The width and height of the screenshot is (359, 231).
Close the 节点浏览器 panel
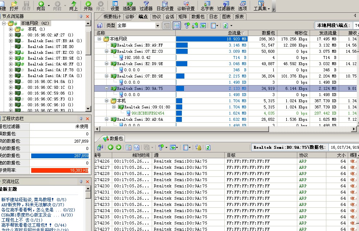tap(87, 16)
